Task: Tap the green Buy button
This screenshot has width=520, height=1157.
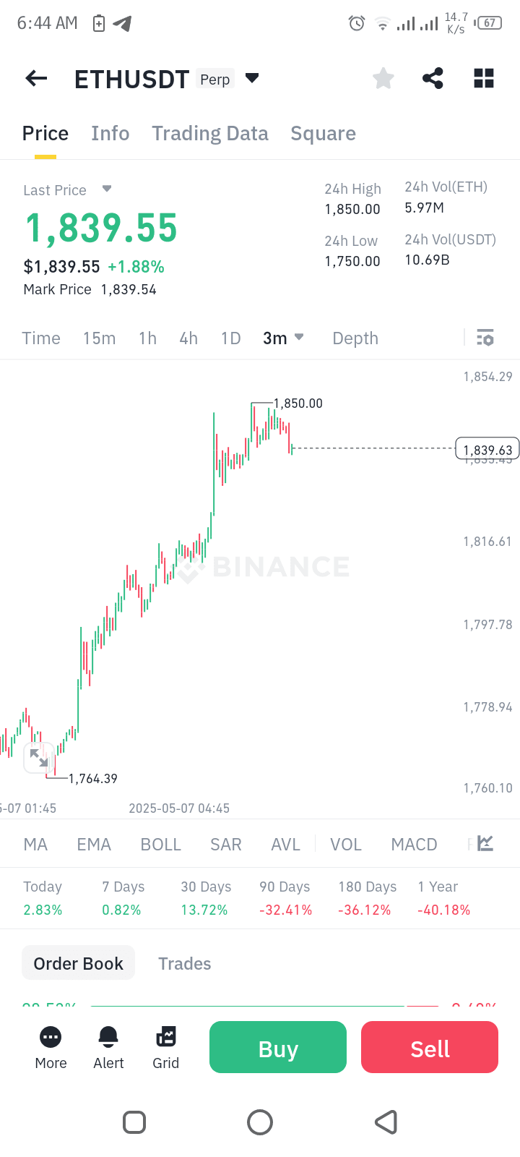Action: click(278, 1047)
